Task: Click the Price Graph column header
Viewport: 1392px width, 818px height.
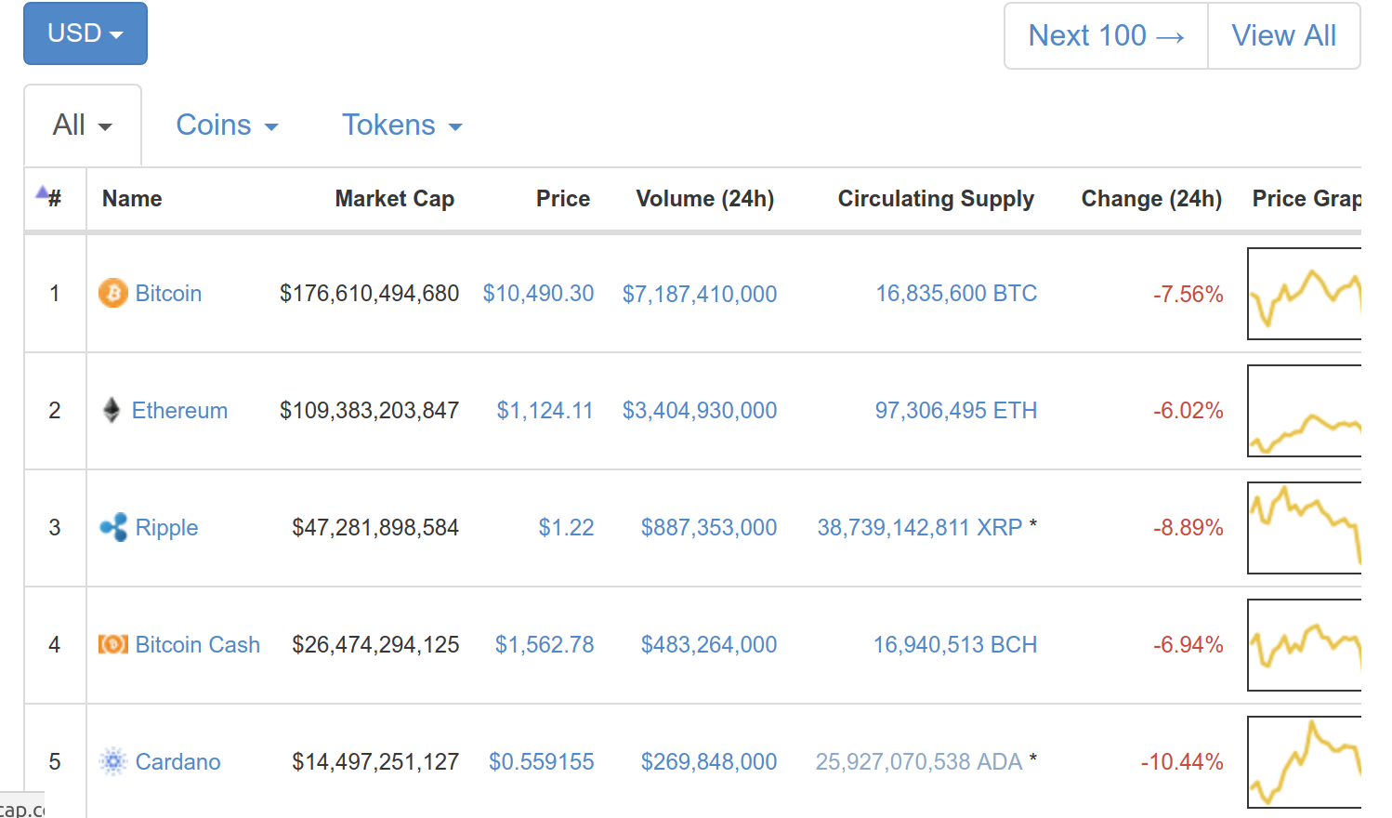Action: (x=1307, y=199)
